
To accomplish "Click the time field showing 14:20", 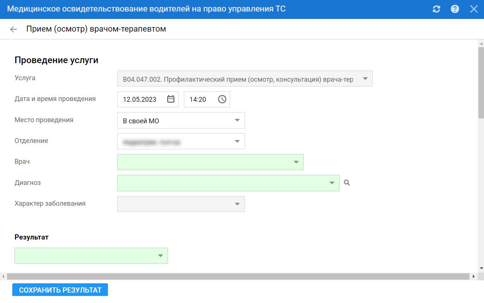I will [199, 100].
